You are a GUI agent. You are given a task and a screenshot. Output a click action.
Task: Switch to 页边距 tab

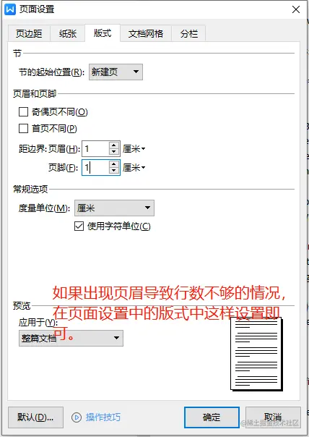29,34
